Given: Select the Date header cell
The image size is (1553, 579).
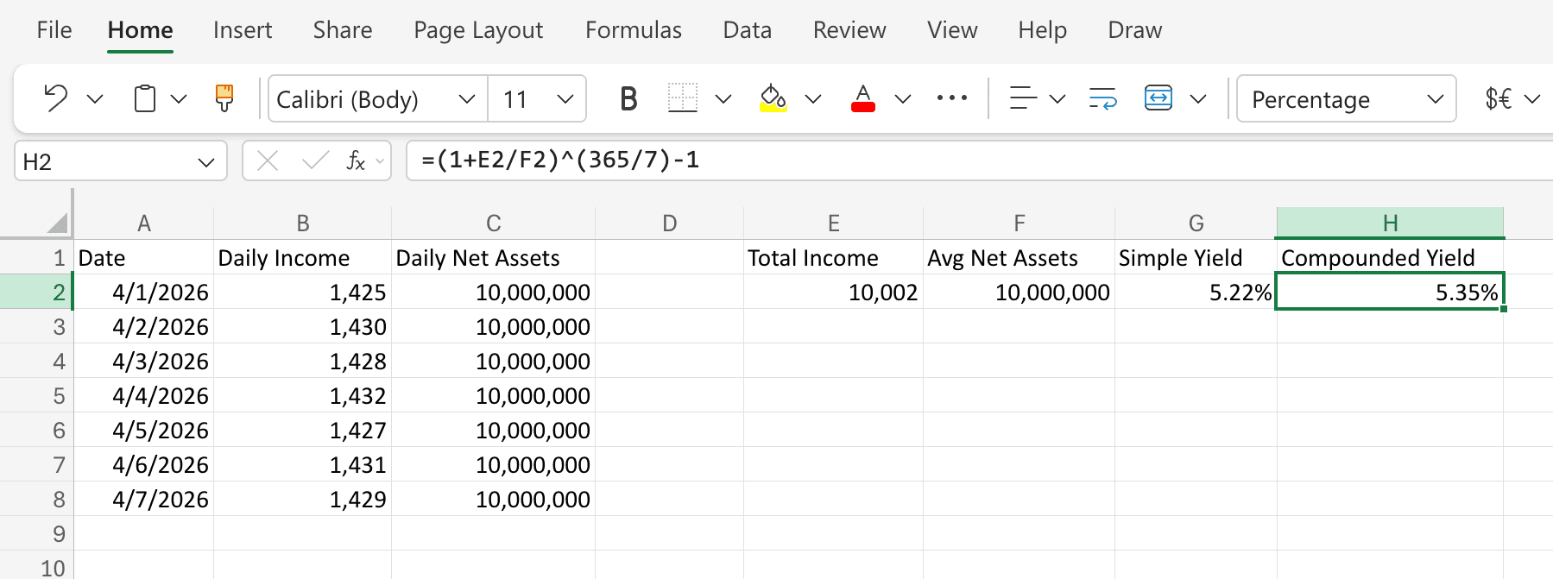Looking at the screenshot, I should coord(144,257).
